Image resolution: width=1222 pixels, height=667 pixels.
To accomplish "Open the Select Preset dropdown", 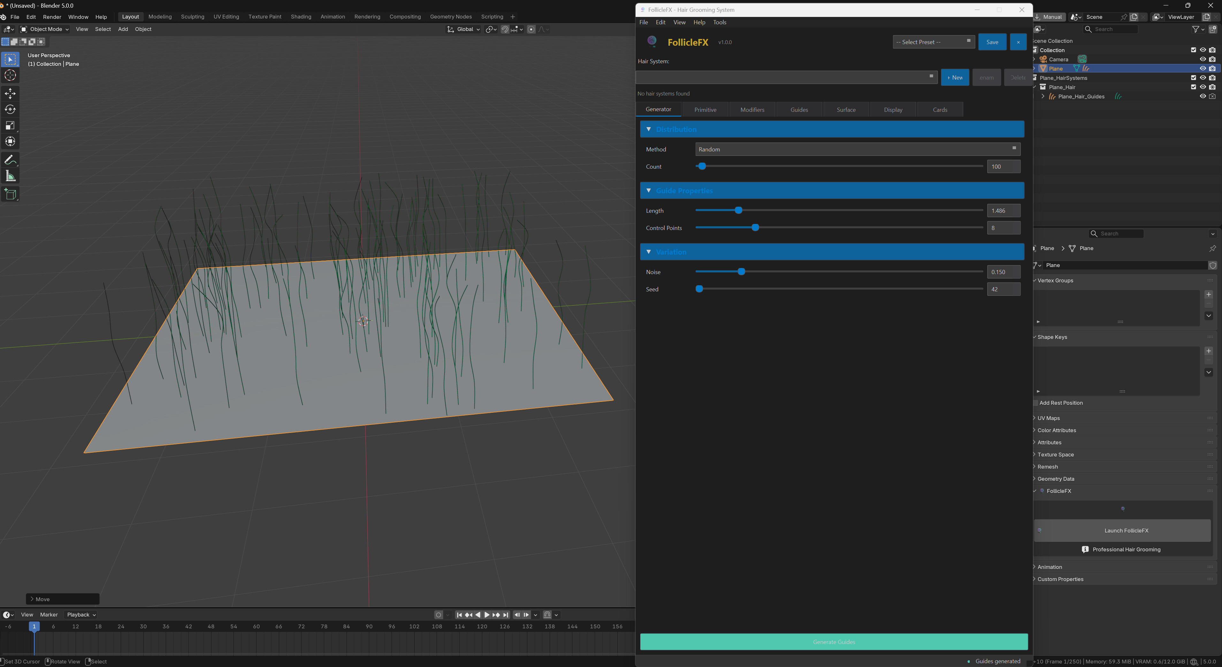I will tap(934, 42).
